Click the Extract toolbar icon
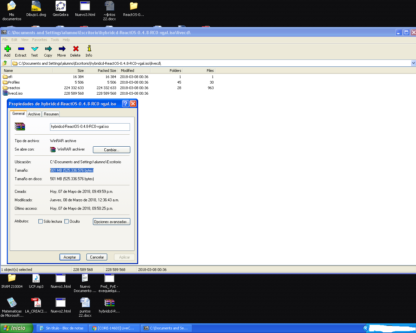 21,49
